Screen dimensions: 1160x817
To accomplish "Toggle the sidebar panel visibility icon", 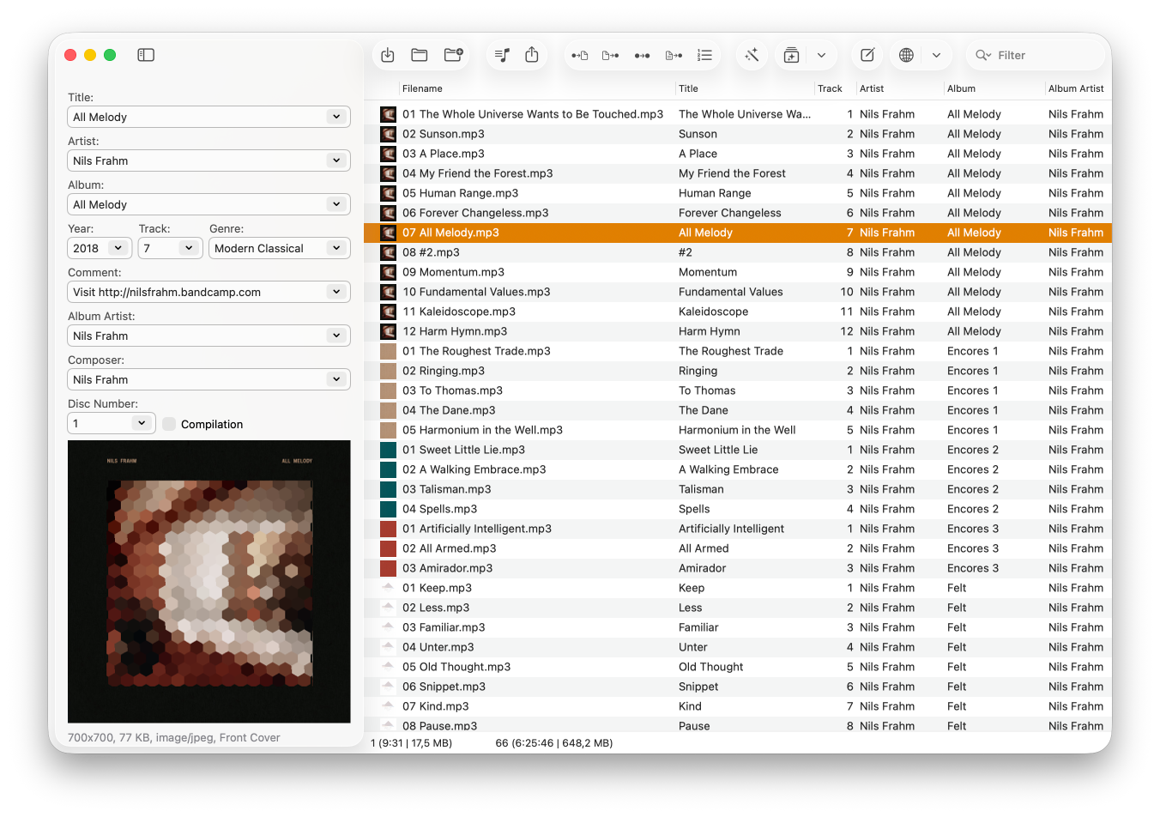I will [146, 55].
